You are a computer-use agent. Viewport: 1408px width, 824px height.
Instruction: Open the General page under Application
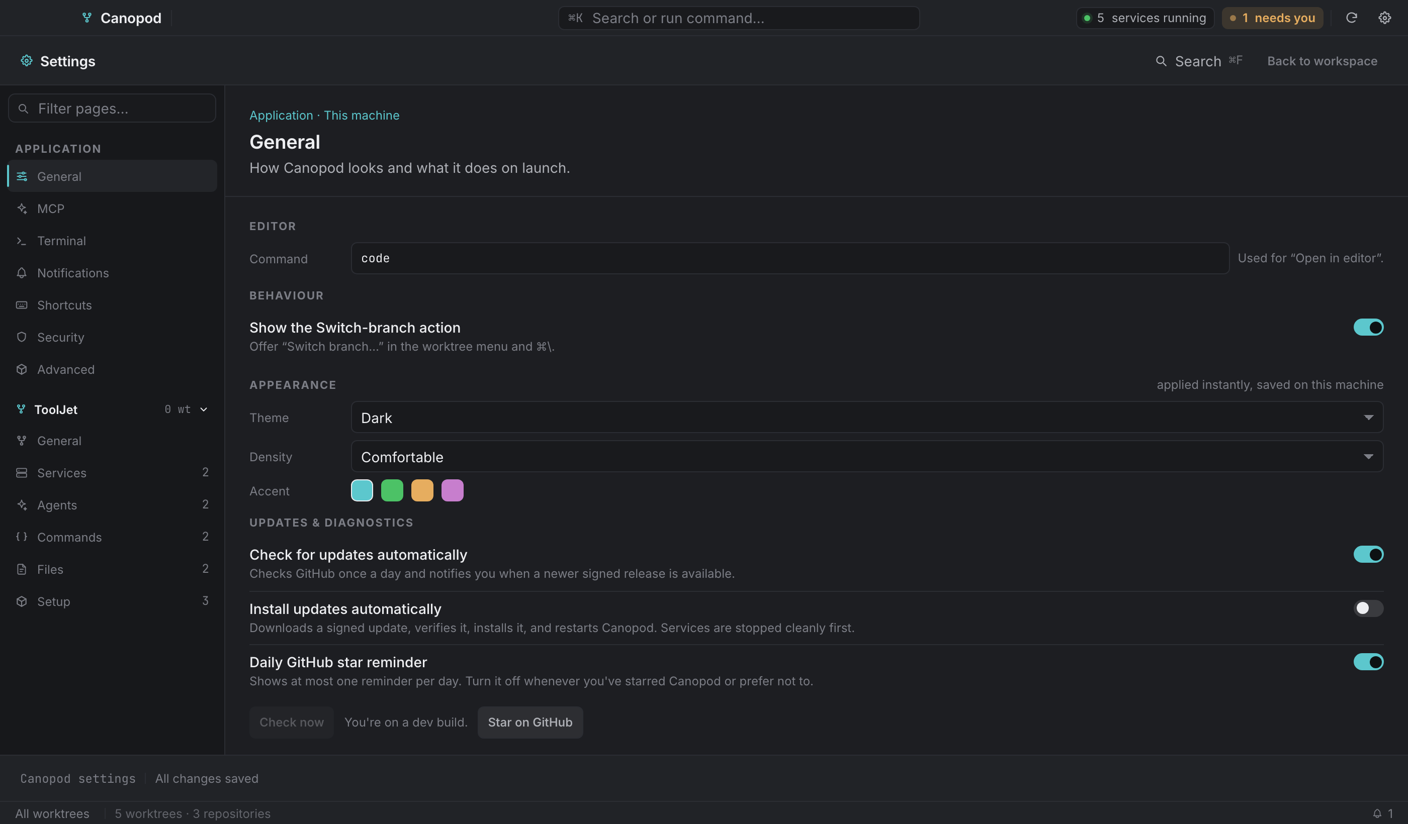(x=112, y=176)
